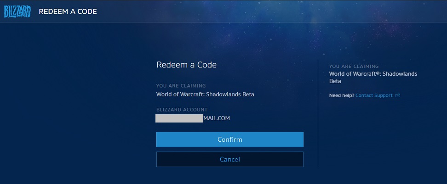Click the "Need help?" text
The width and height of the screenshot is (447, 184).
(x=342, y=95)
